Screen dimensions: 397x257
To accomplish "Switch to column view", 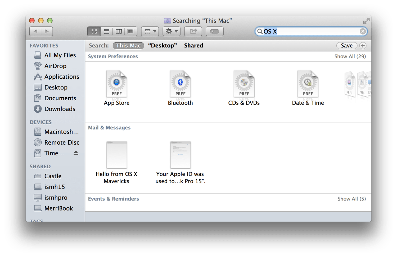I will (x=119, y=31).
